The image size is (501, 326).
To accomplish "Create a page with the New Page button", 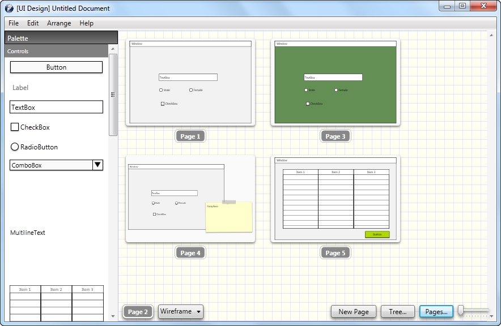I will (x=353, y=312).
